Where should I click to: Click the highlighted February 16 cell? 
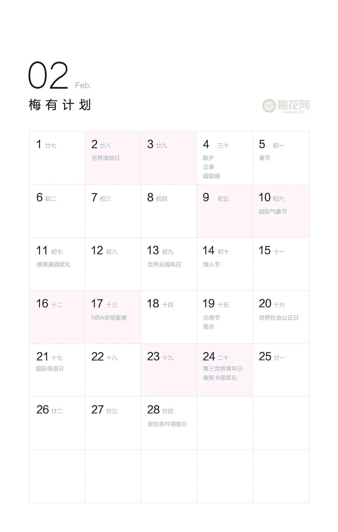coord(57,317)
